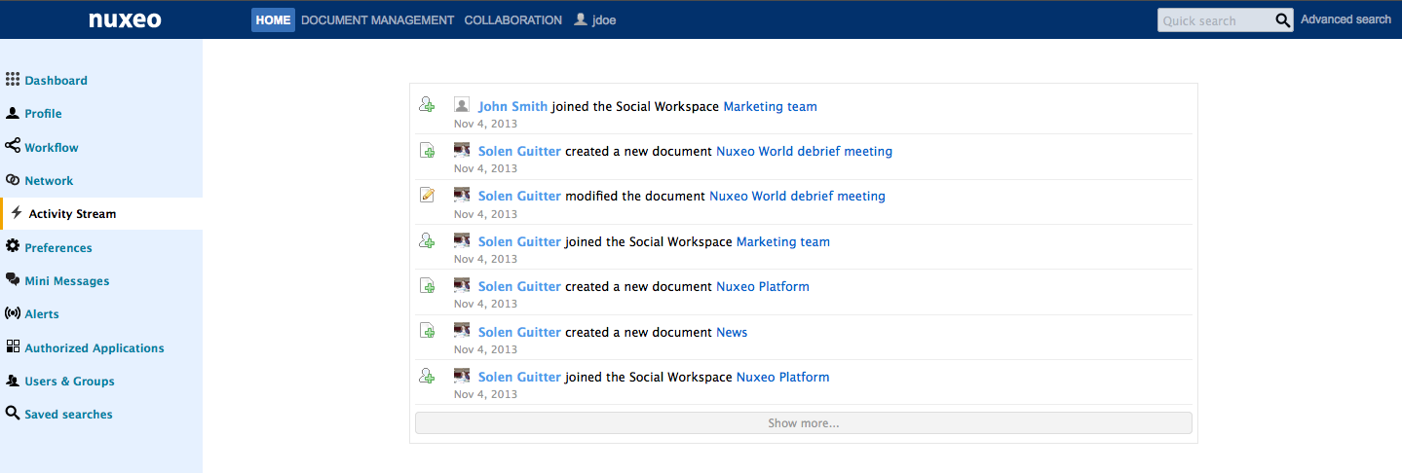This screenshot has width=1402, height=473.
Task: Click the Authorized Applications squares icon
Action: coord(13,346)
